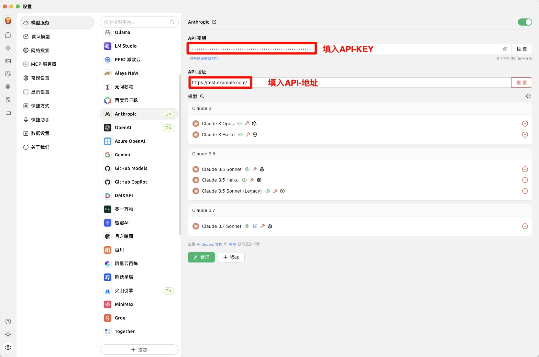Collapse the Claude 3 model group
The height and width of the screenshot is (357, 539).
pos(360,108)
